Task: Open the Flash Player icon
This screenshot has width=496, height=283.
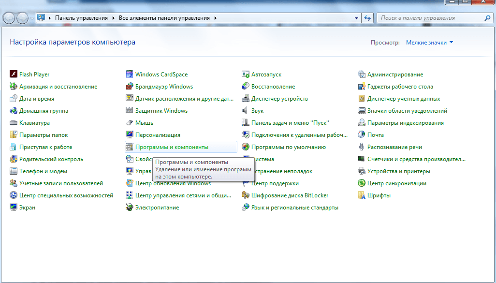Action: (x=13, y=74)
